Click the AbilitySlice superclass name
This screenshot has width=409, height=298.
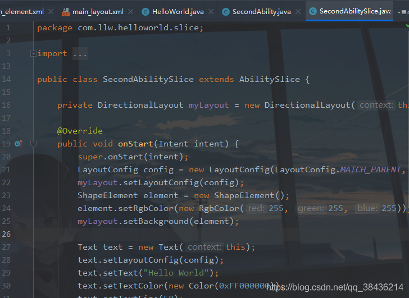tap(270, 79)
